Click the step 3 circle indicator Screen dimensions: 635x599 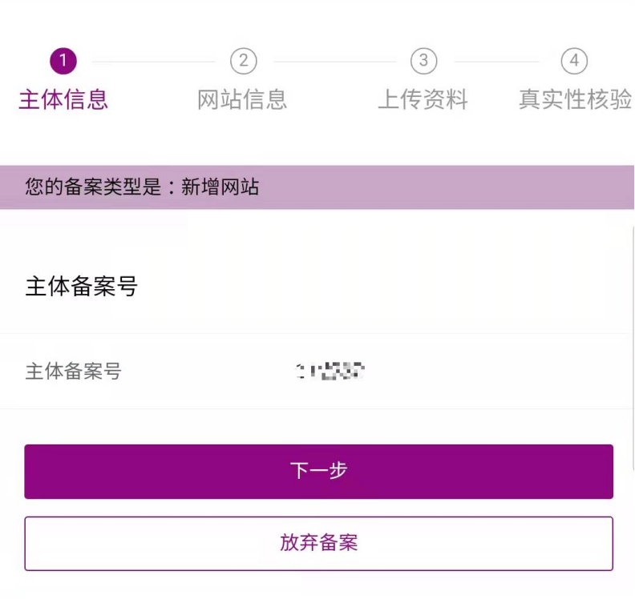coord(423,61)
